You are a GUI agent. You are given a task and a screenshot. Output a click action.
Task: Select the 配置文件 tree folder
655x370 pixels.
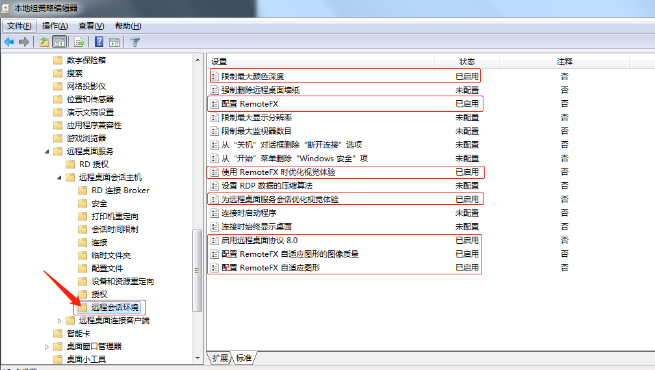[107, 268]
